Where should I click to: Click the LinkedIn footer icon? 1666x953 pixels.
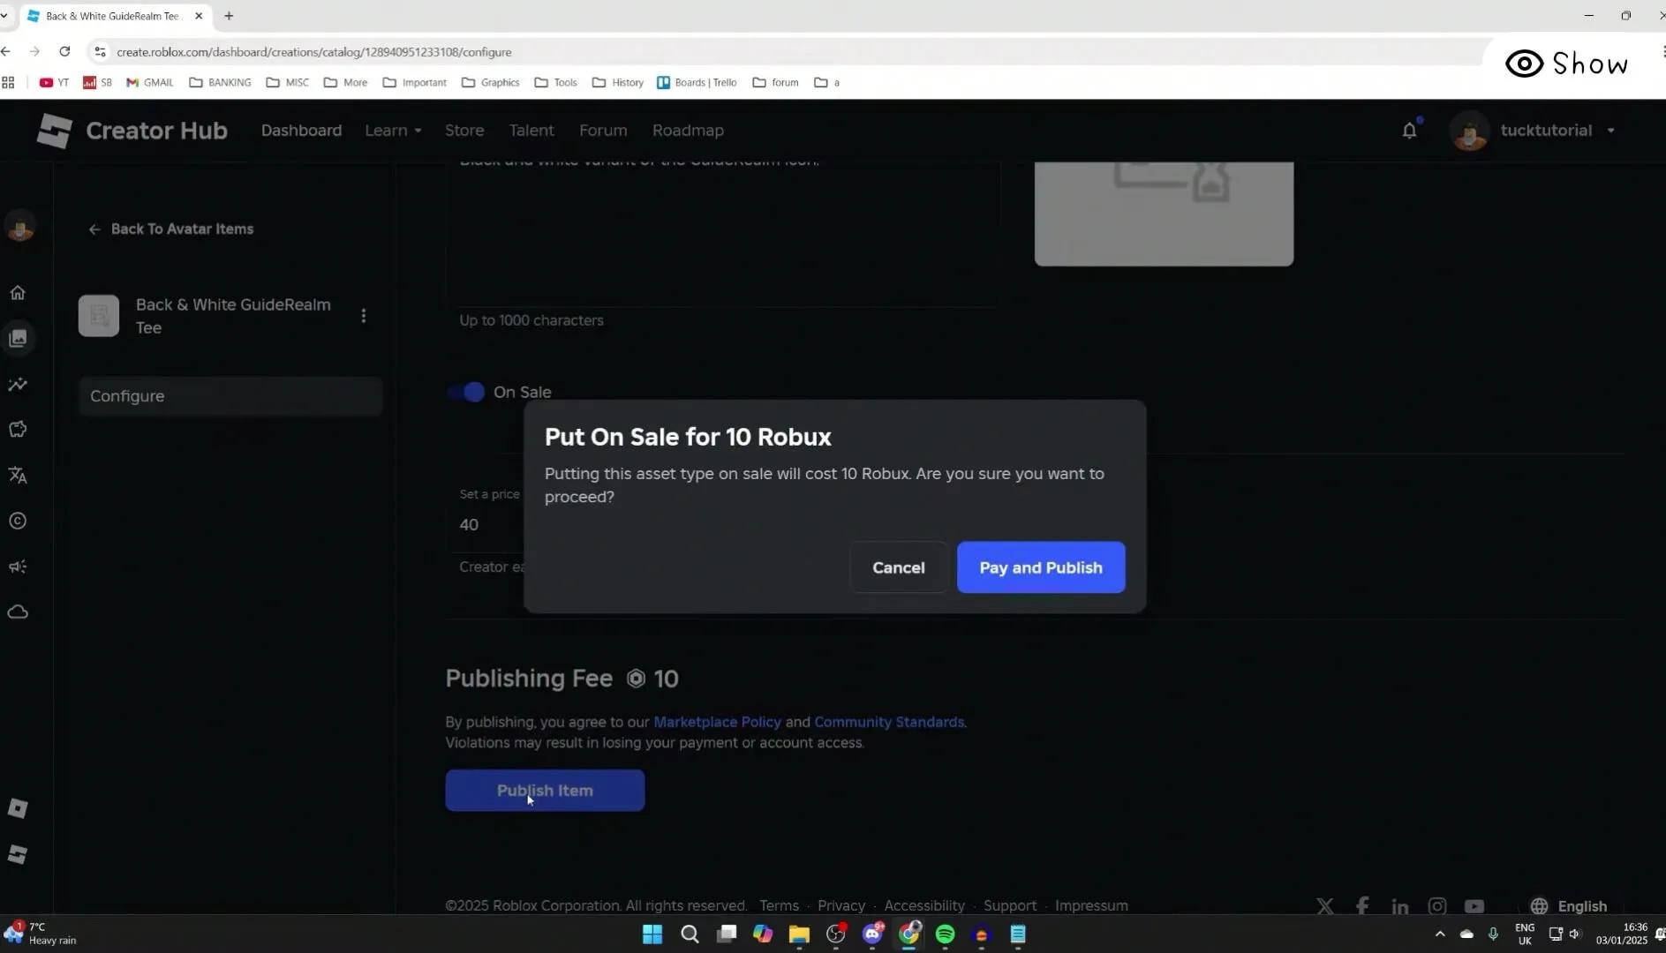coord(1399,906)
